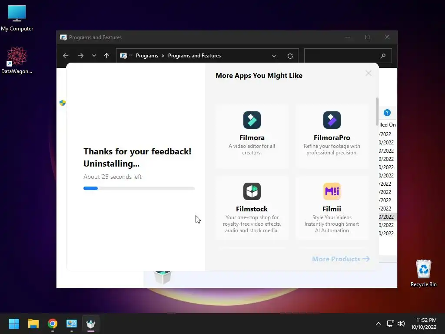Go up one folder level
The image size is (445, 334).
(x=107, y=56)
